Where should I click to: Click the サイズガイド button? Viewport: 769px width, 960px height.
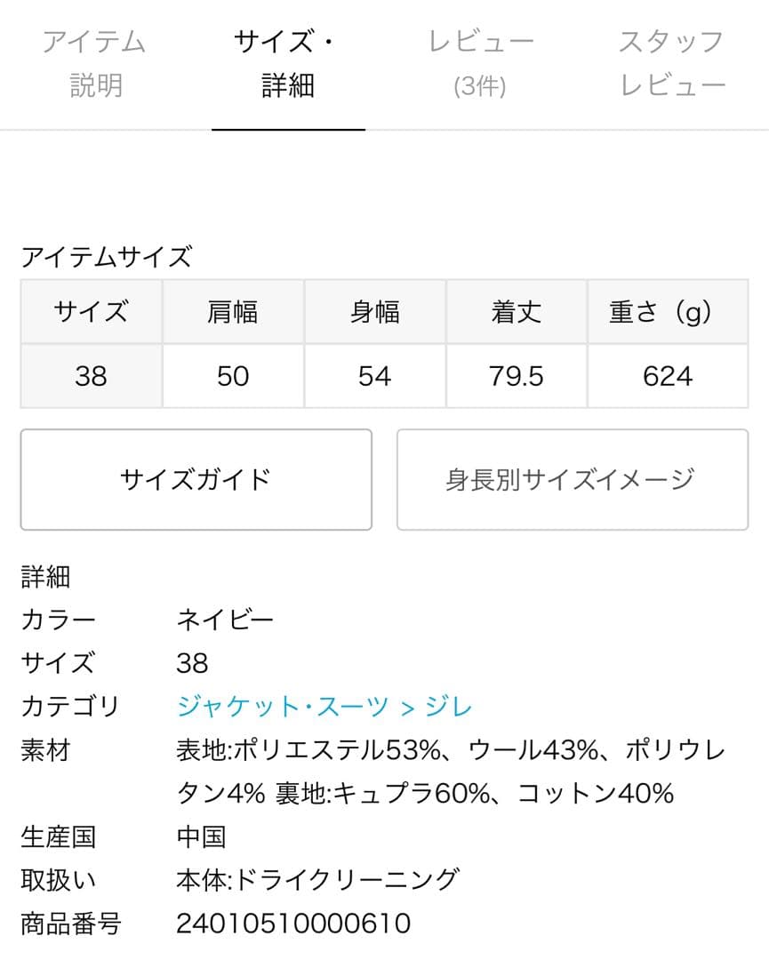click(x=196, y=480)
